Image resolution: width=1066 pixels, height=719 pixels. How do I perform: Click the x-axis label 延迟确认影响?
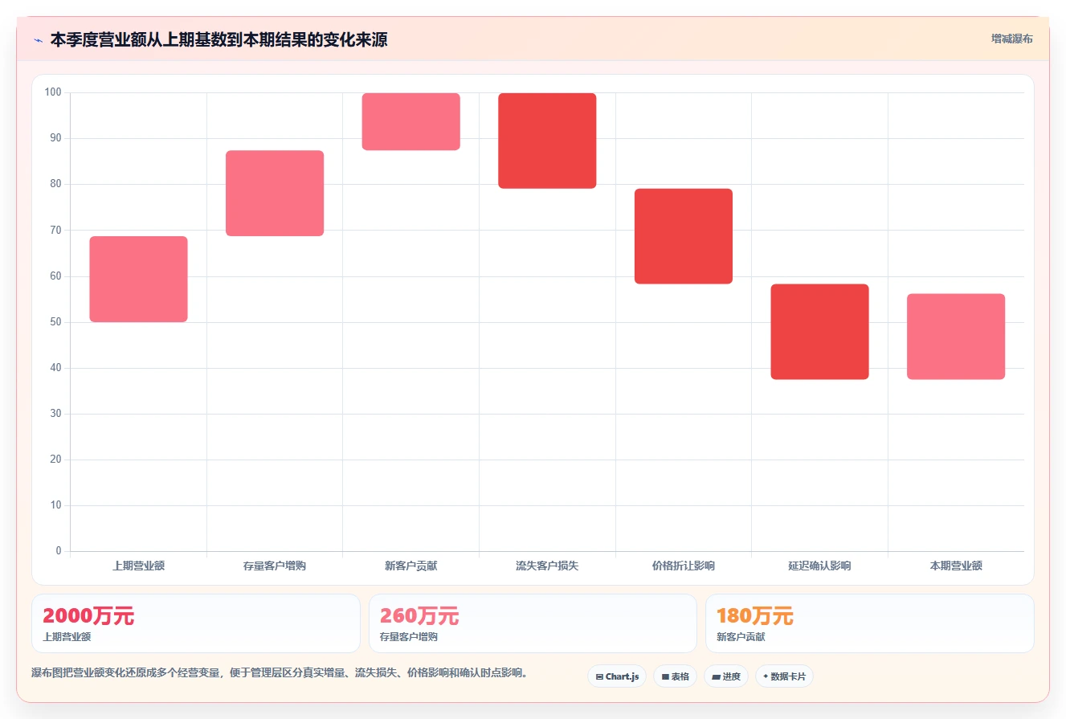tap(819, 566)
